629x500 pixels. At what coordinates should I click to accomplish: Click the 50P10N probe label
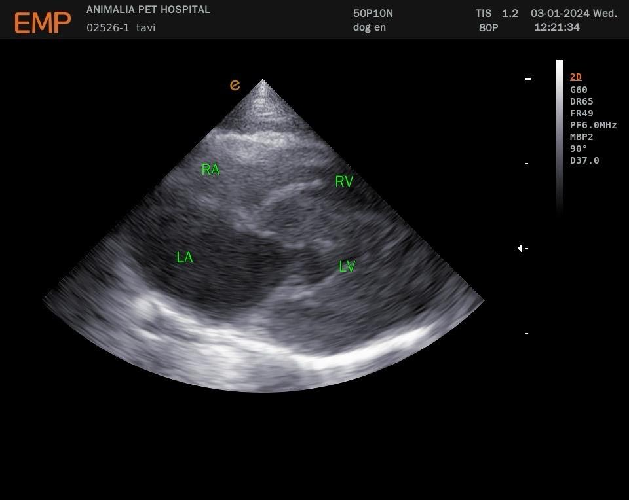(x=373, y=13)
